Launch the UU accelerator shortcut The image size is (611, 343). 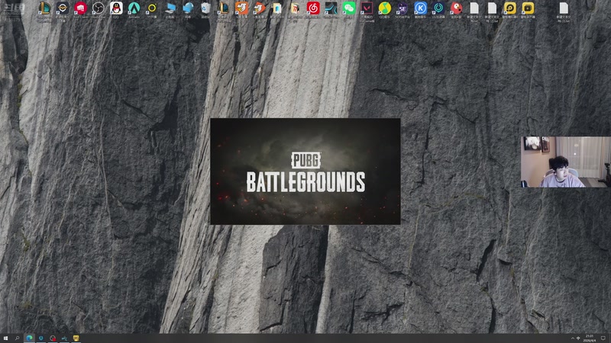438,8
